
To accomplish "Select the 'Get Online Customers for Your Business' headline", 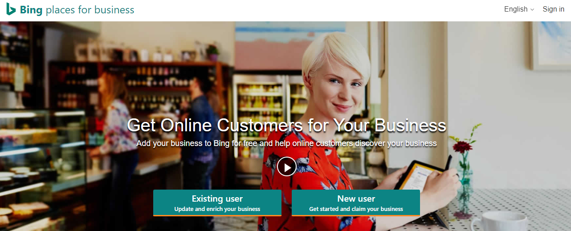I will tap(286, 125).
